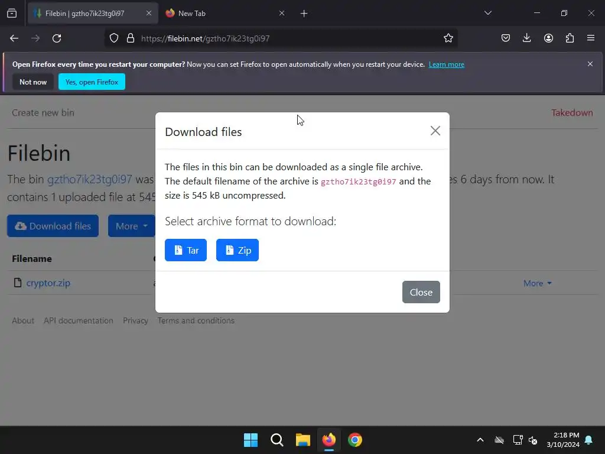This screenshot has height=454, width=605.
Task: Click the site security padlock icon
Action: (x=131, y=38)
